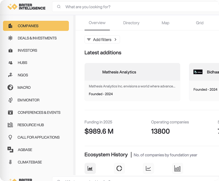Click the Briter Intelligence logo

pyautogui.click(x=26, y=7)
